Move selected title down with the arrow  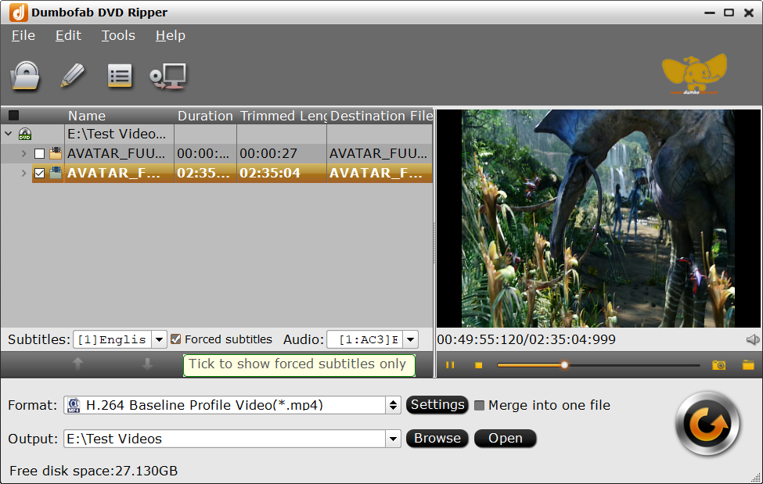147,364
